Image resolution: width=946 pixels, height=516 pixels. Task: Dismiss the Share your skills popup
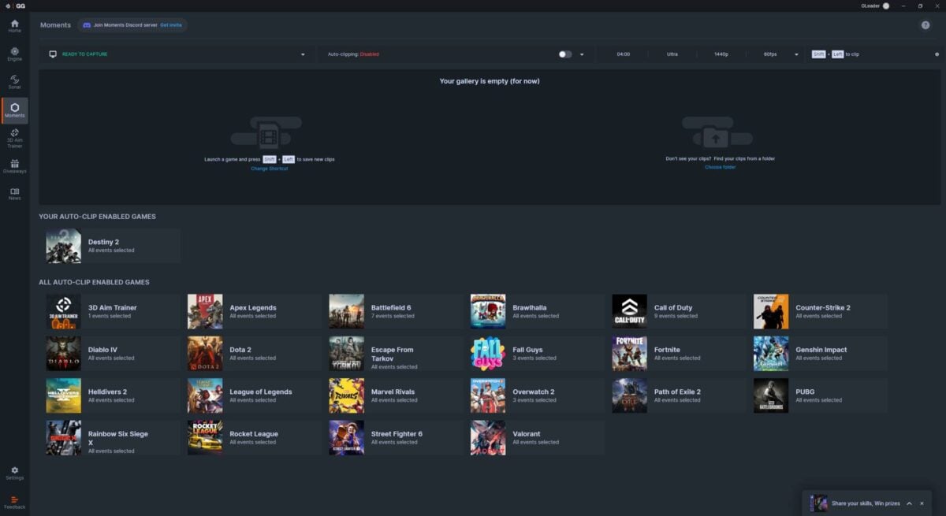(922, 503)
